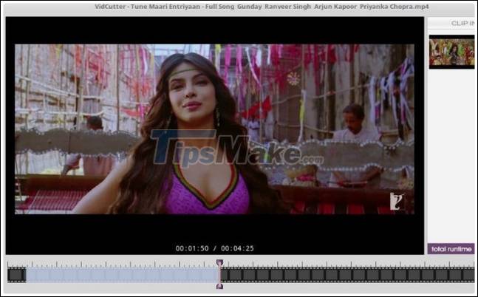Click the CLIP INDEX panel header
The width and height of the screenshot is (478, 297).
point(451,23)
